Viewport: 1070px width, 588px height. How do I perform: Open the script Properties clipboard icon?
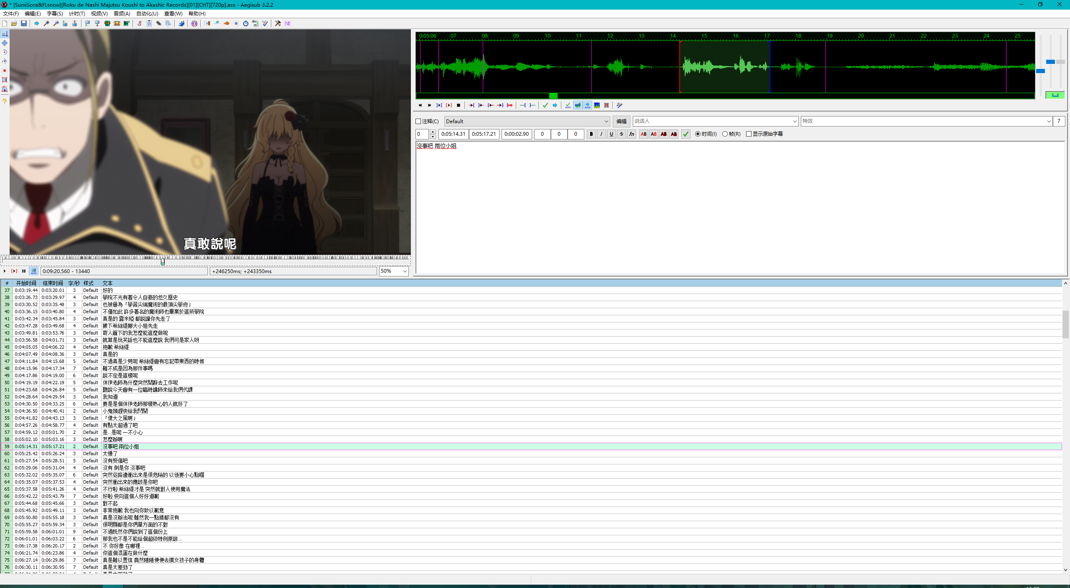click(x=149, y=23)
